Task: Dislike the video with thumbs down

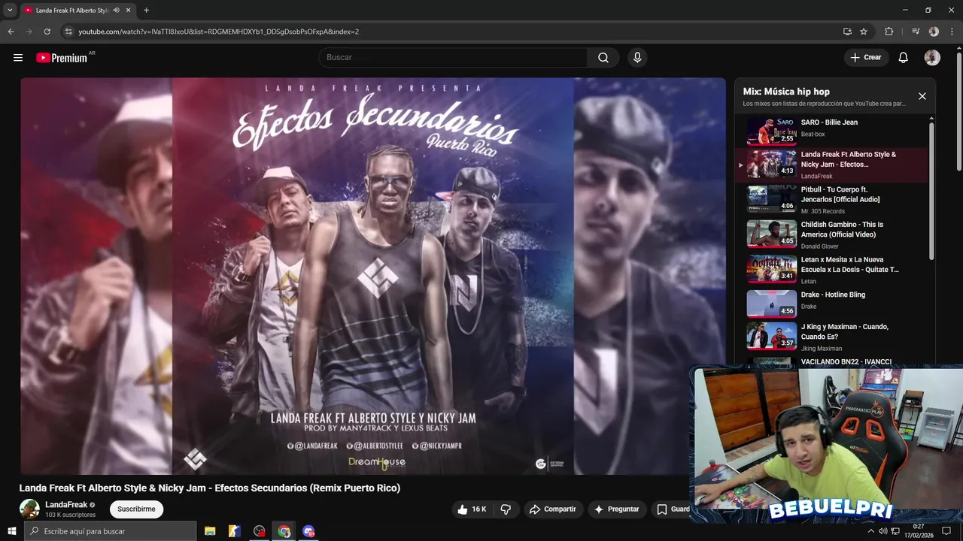Action: click(506, 509)
